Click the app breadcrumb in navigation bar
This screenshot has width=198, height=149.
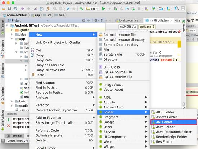pos(36,15)
